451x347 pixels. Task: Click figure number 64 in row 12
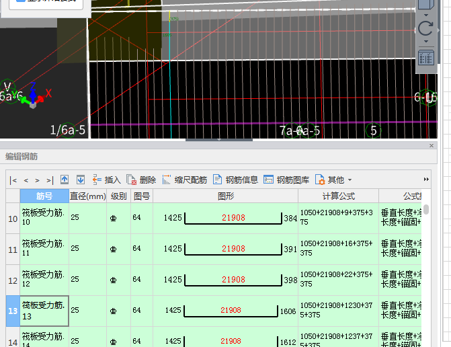pos(136,279)
